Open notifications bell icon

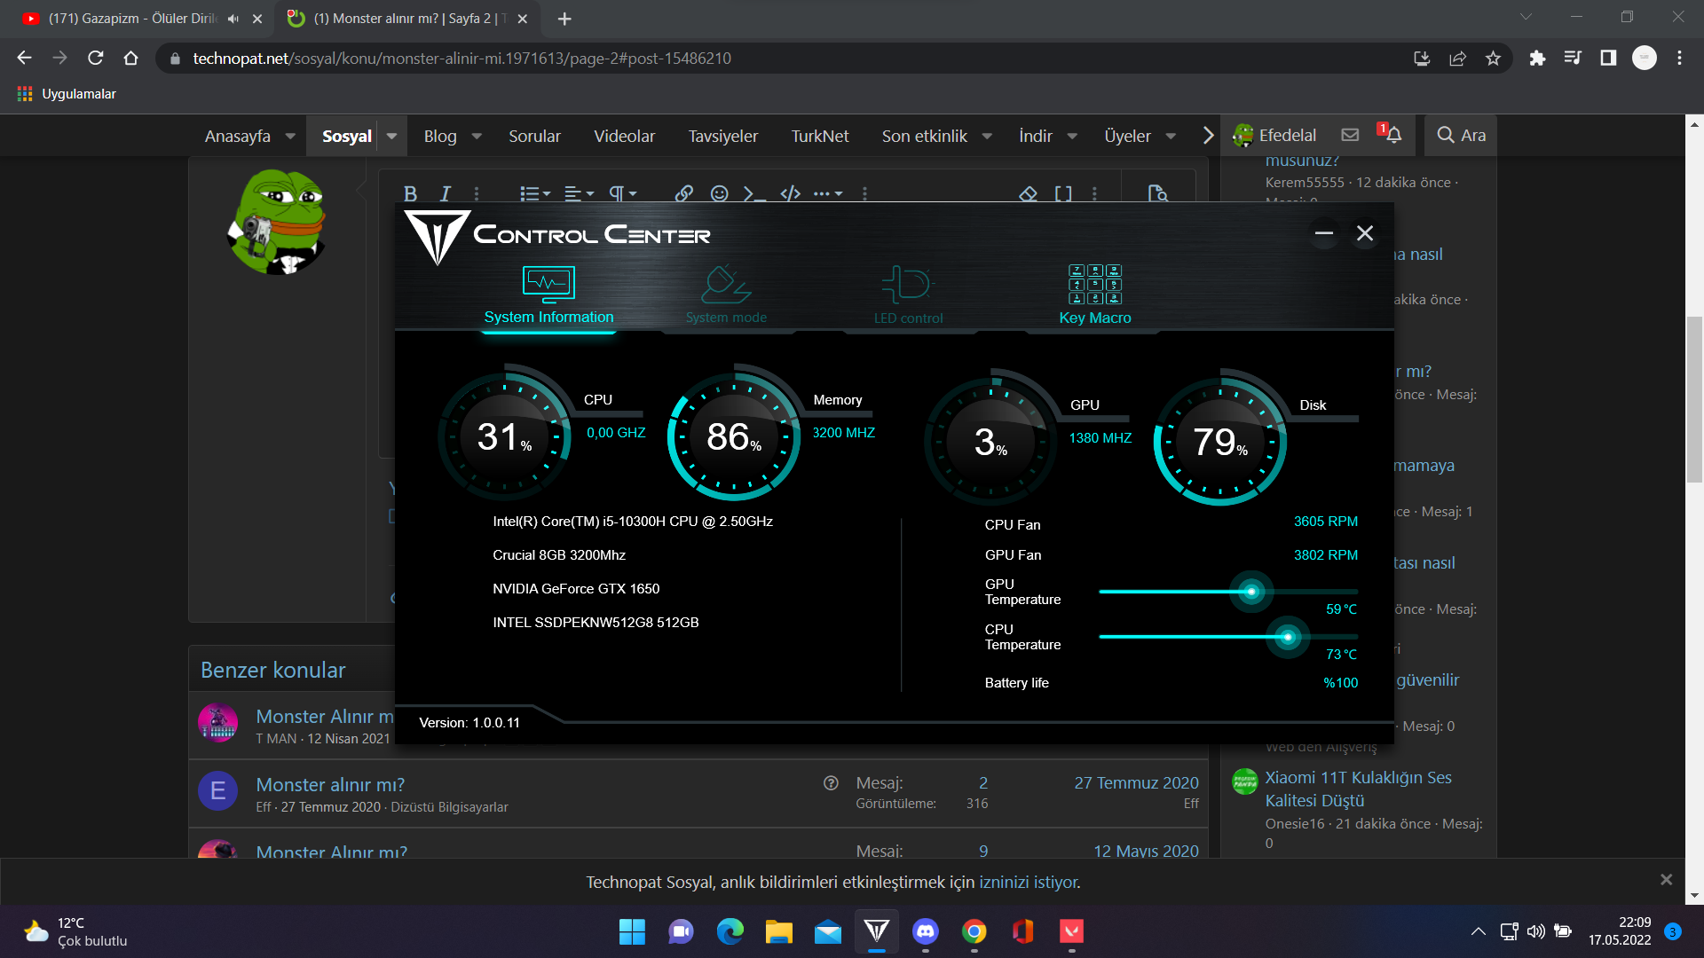pos(1393,135)
